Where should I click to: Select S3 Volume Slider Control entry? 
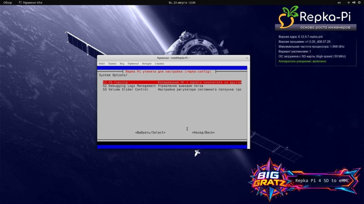point(172,90)
